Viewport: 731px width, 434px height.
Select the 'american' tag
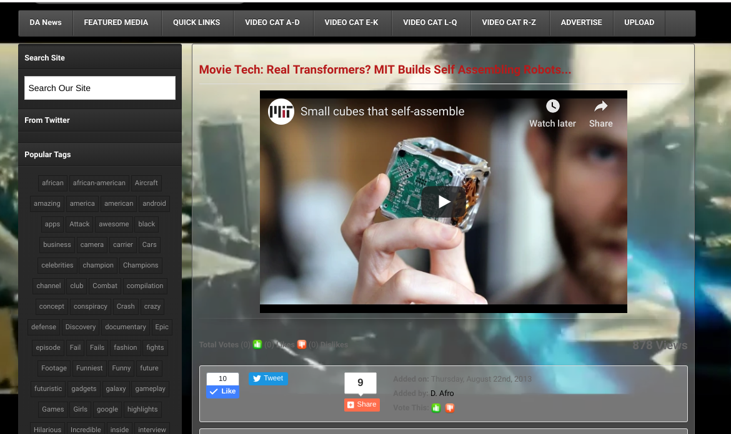point(119,203)
